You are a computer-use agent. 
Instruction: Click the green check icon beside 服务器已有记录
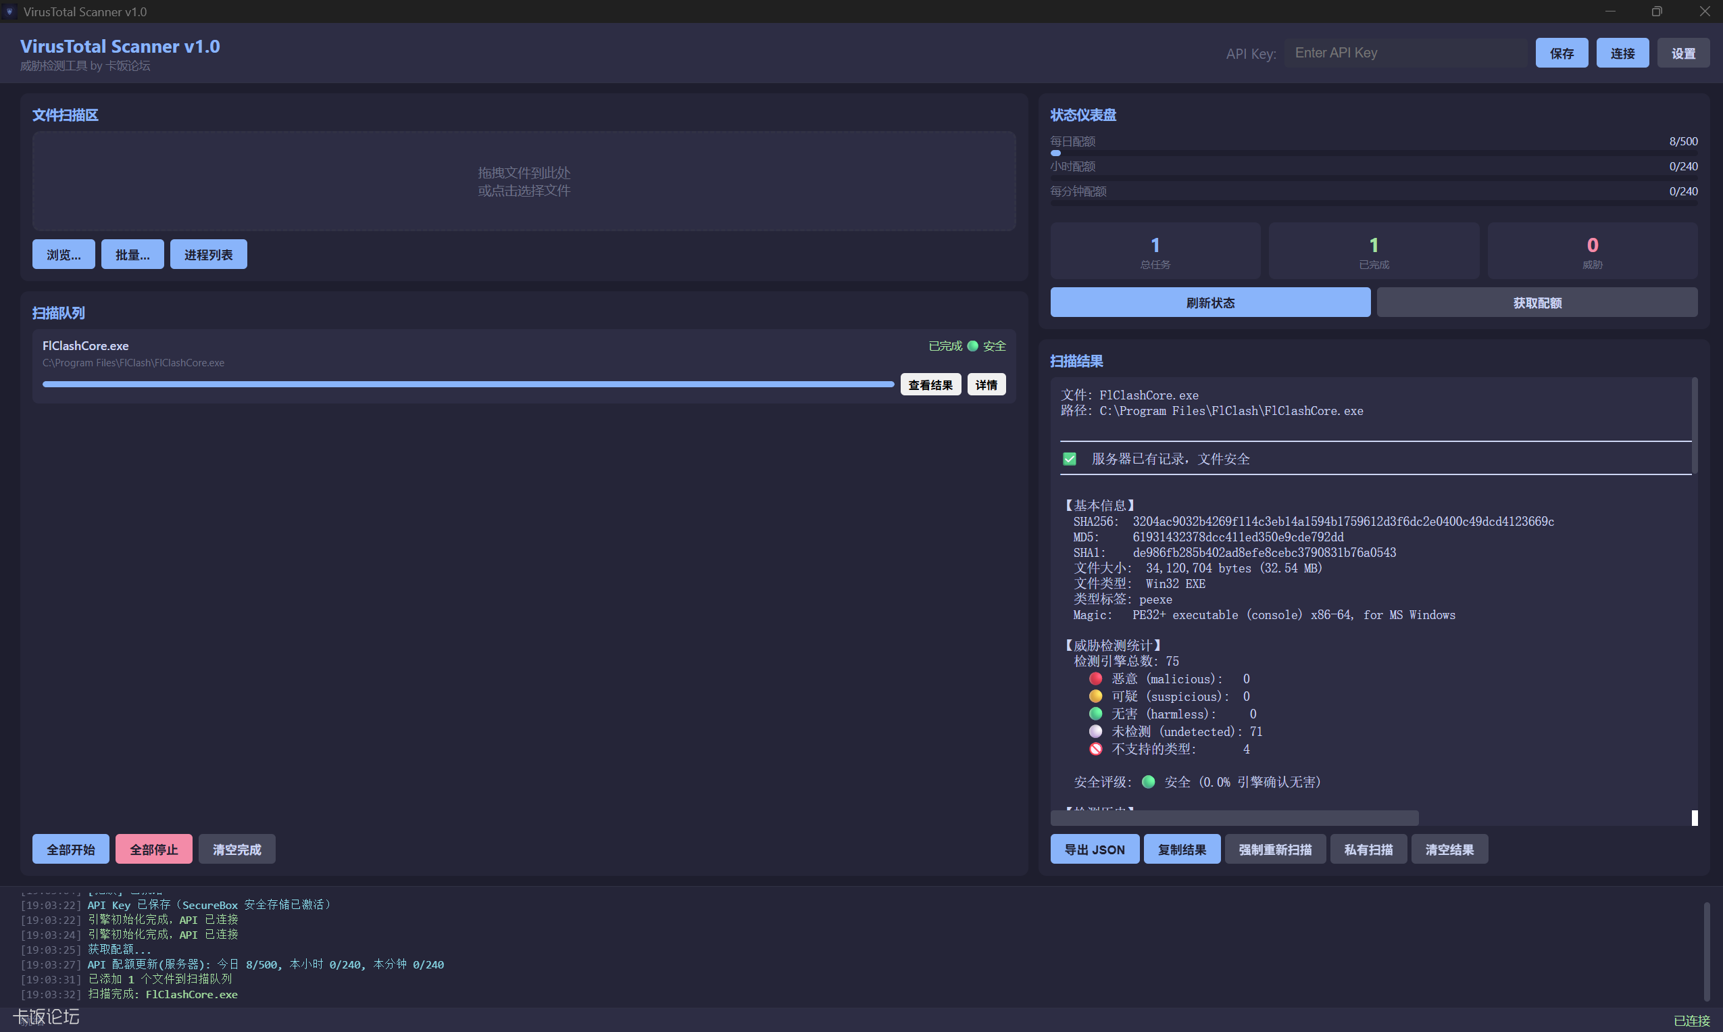(x=1069, y=459)
